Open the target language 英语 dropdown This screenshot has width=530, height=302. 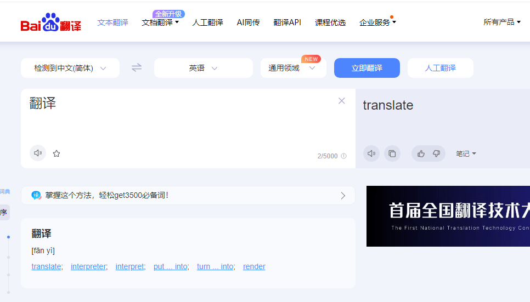203,68
